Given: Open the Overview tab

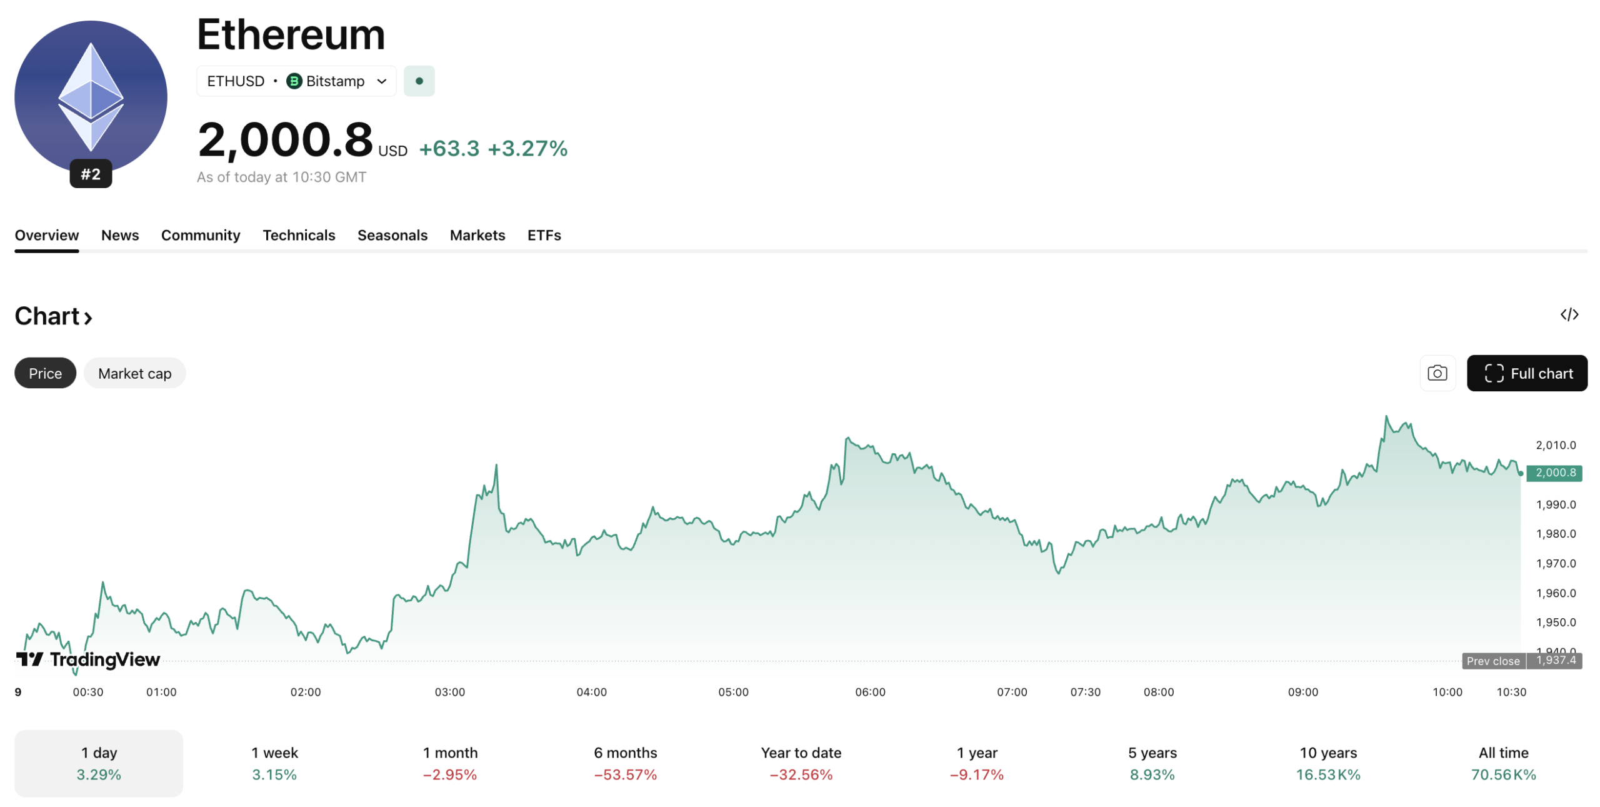Looking at the screenshot, I should coord(47,235).
